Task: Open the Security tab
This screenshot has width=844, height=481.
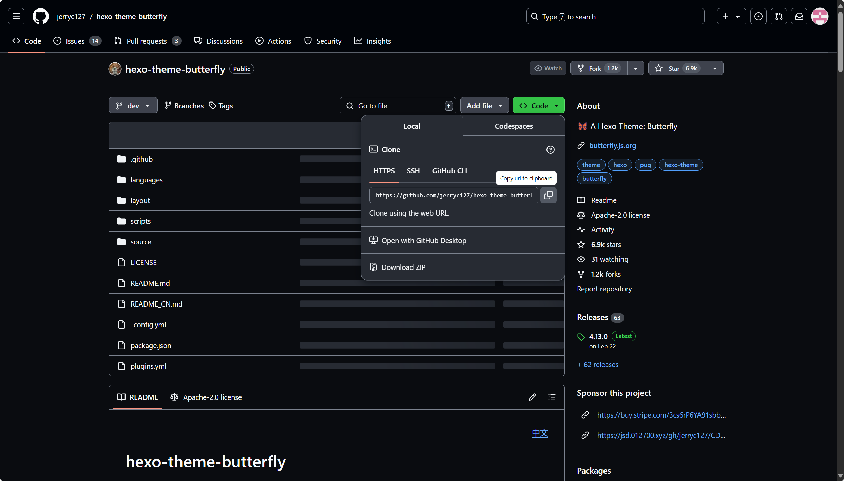Action: [323, 41]
